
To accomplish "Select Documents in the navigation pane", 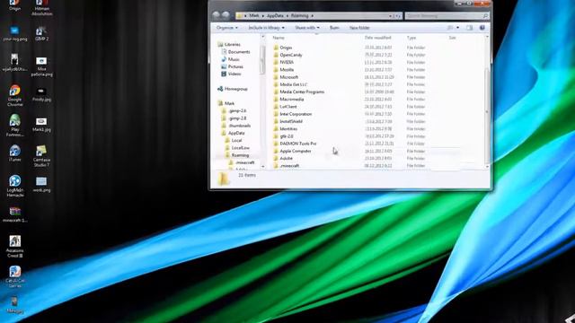I will 239,52.
